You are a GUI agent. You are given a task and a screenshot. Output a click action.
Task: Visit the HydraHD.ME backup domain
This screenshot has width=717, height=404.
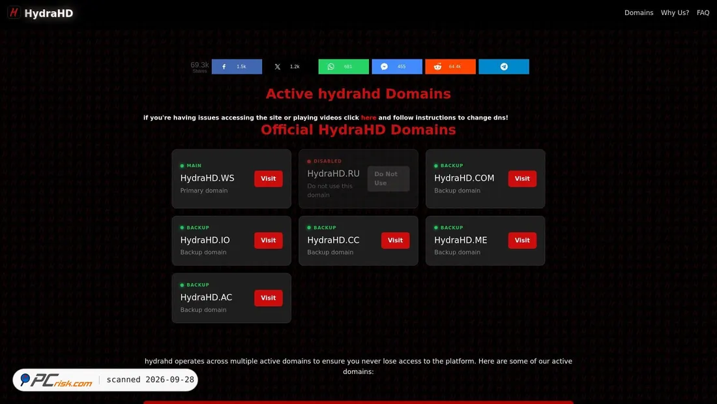coord(522,240)
